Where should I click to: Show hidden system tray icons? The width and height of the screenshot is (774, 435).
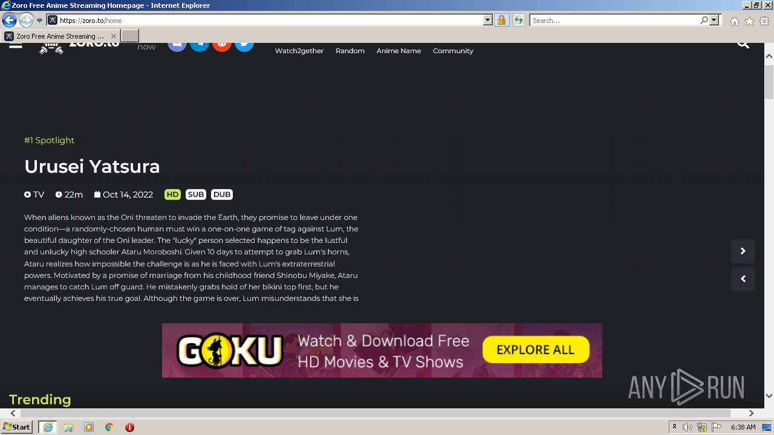[x=674, y=427]
